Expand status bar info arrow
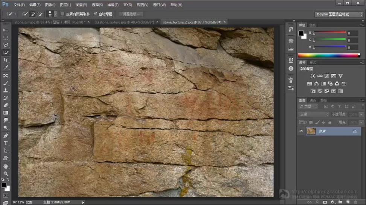This screenshot has height=205, width=366. [83, 202]
